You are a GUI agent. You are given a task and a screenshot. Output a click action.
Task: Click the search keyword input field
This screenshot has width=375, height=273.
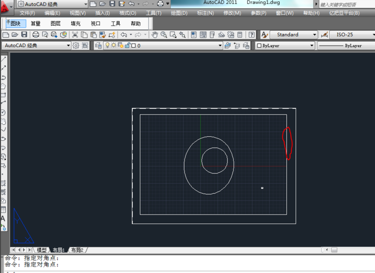(347, 4)
